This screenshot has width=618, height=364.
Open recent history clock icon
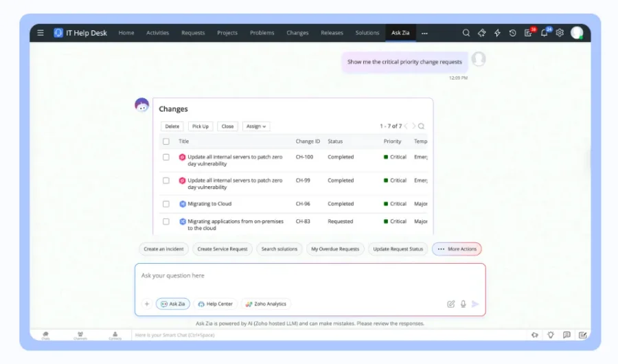pos(512,33)
